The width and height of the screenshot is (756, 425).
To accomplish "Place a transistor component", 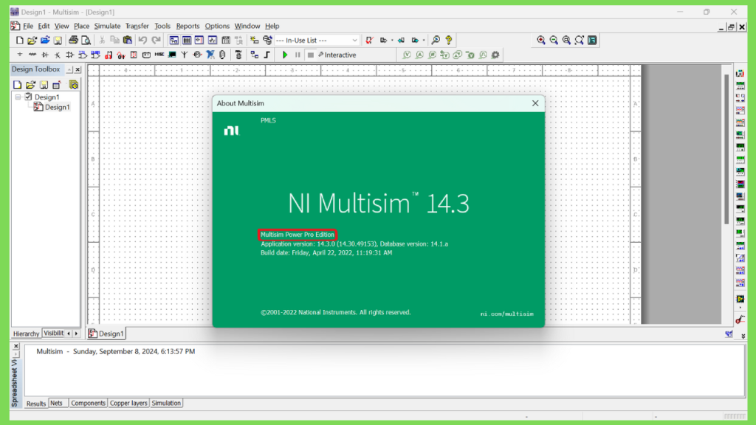I will (58, 55).
